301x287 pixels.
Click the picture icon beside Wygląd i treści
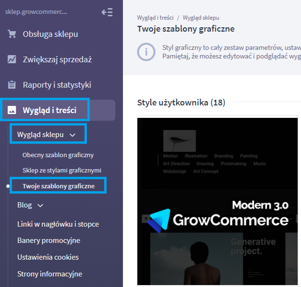pyautogui.click(x=12, y=110)
